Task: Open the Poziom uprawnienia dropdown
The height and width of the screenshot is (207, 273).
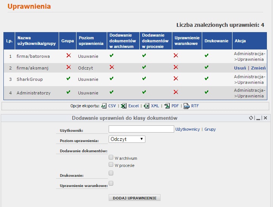Action: [x=127, y=139]
